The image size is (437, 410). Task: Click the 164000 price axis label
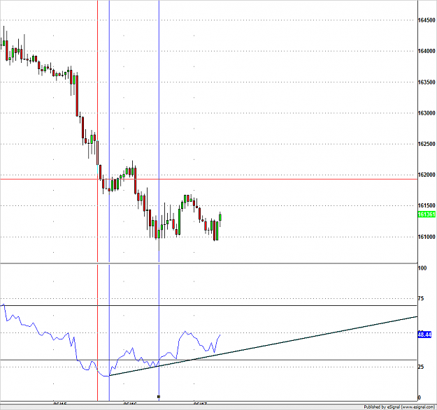click(427, 51)
